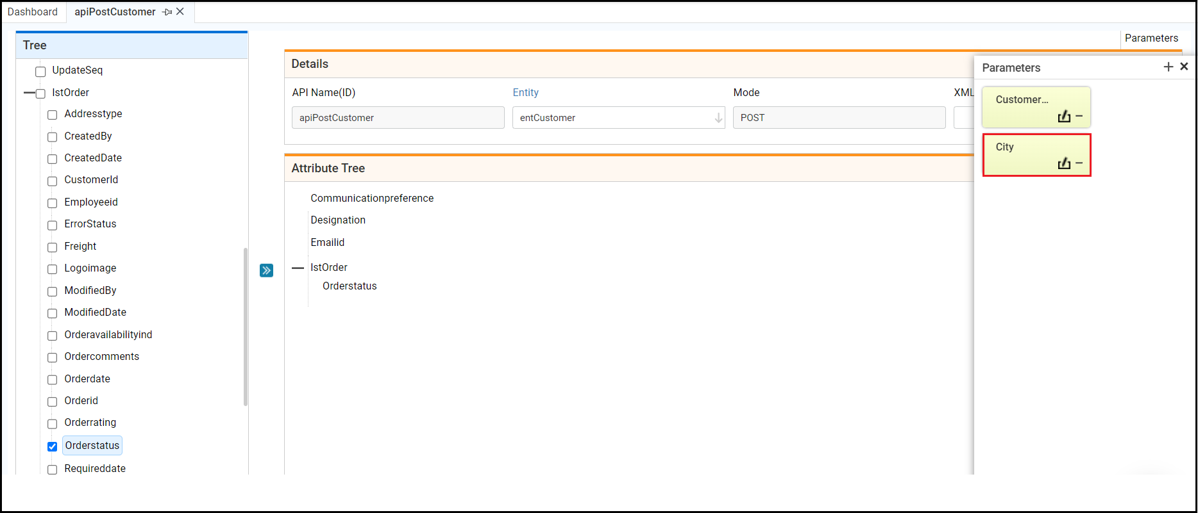Select the lstOrder label in the Attribute Tree
The image size is (1198, 513).
coord(329,268)
